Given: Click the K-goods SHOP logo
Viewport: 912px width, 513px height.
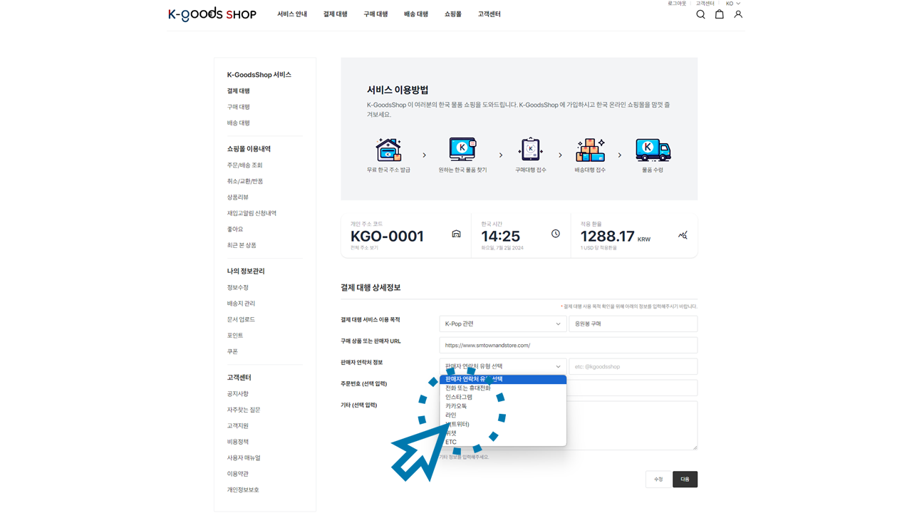Looking at the screenshot, I should [212, 14].
